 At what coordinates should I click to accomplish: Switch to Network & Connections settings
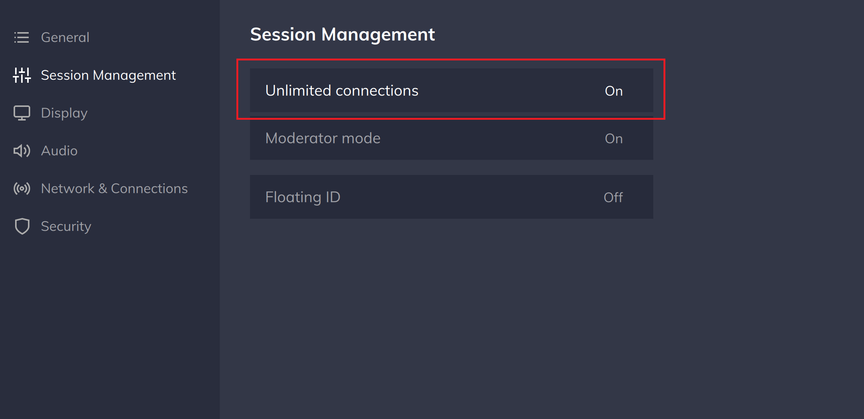[x=114, y=189]
